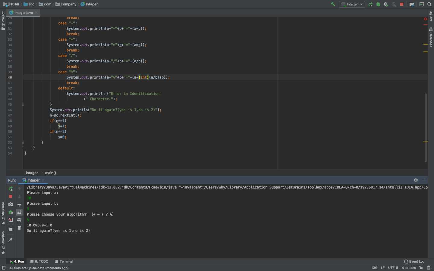434x271 pixels.
Task: Open Search Everywhere magnifier
Action: [429, 4]
